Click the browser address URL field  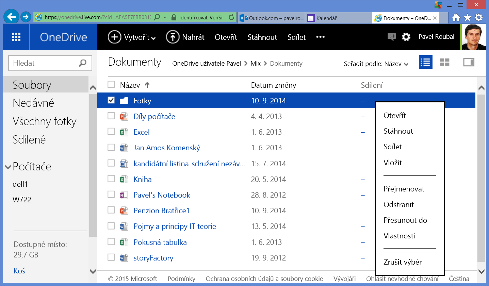[x=98, y=17]
